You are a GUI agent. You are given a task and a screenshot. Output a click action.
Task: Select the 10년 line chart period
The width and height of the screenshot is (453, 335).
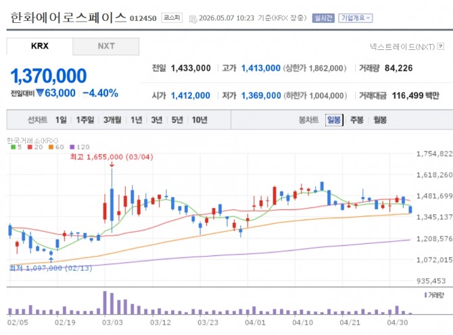click(x=199, y=120)
